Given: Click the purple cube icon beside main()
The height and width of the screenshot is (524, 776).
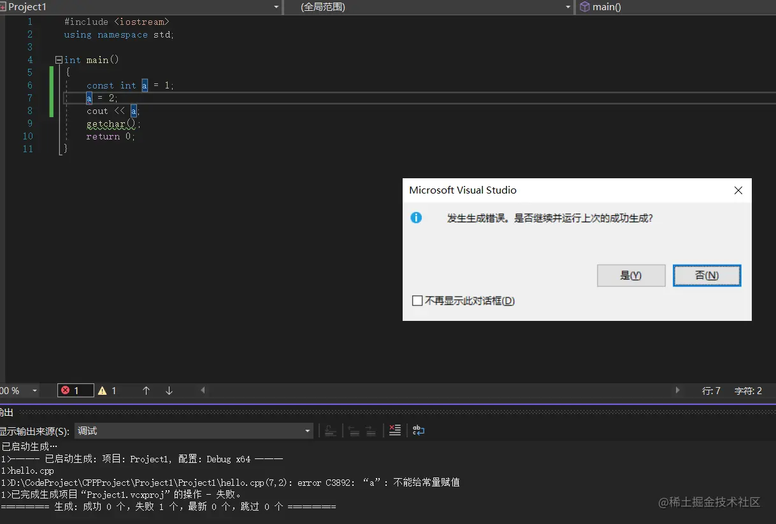Looking at the screenshot, I should click(x=584, y=7).
